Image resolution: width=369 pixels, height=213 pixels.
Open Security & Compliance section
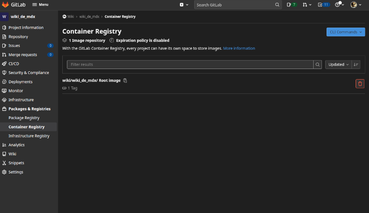pyautogui.click(x=28, y=73)
